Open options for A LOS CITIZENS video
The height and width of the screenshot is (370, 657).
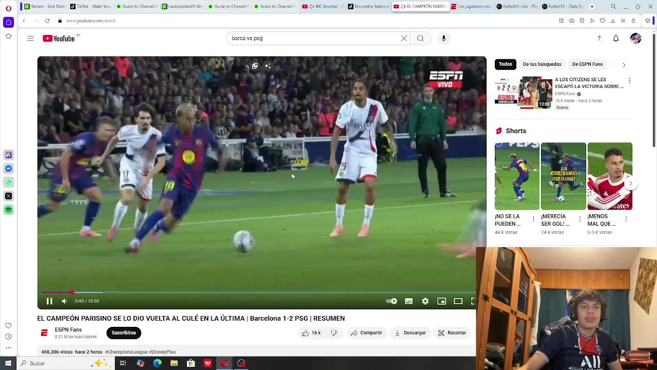click(629, 81)
